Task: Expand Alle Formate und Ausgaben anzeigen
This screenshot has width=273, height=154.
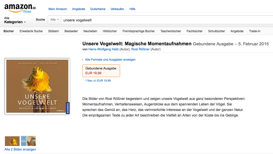Action: click(x=110, y=59)
